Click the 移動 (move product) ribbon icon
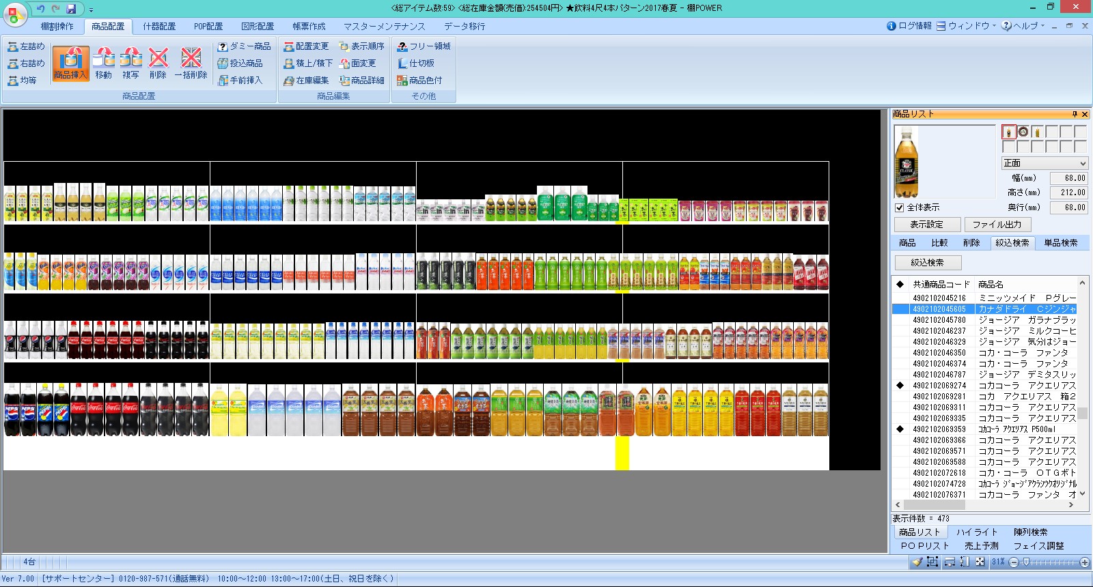 [103, 63]
